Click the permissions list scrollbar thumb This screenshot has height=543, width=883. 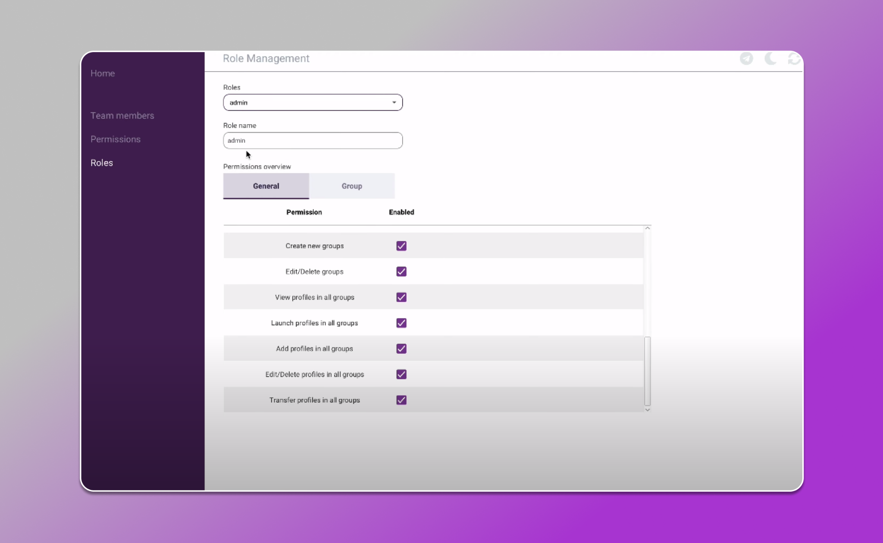point(647,371)
